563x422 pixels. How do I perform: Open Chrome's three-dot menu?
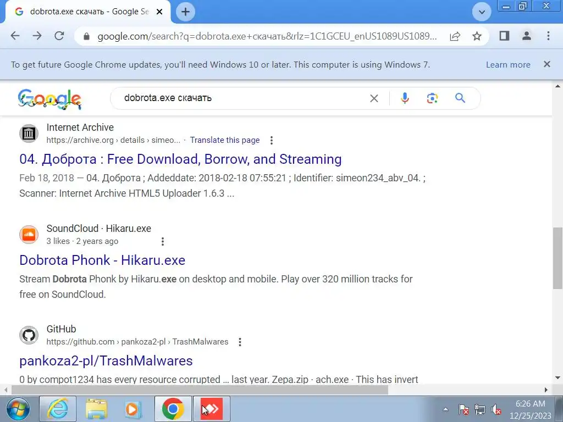(548, 36)
